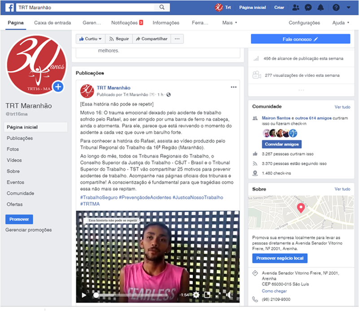Click the TRT Maranhão post avatar

87,91
